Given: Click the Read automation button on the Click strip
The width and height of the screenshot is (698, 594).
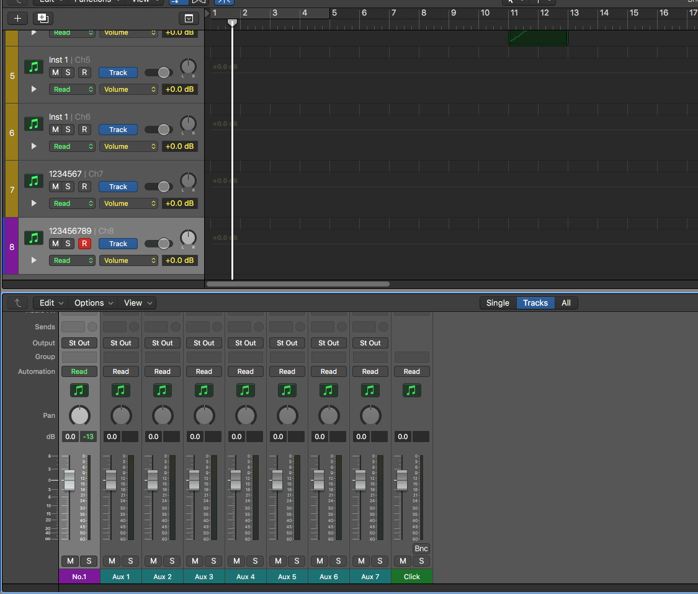Looking at the screenshot, I should pyautogui.click(x=412, y=371).
